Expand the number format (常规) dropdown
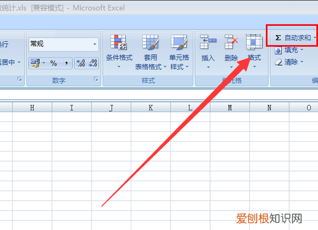The image size is (318, 230). pos(95,44)
